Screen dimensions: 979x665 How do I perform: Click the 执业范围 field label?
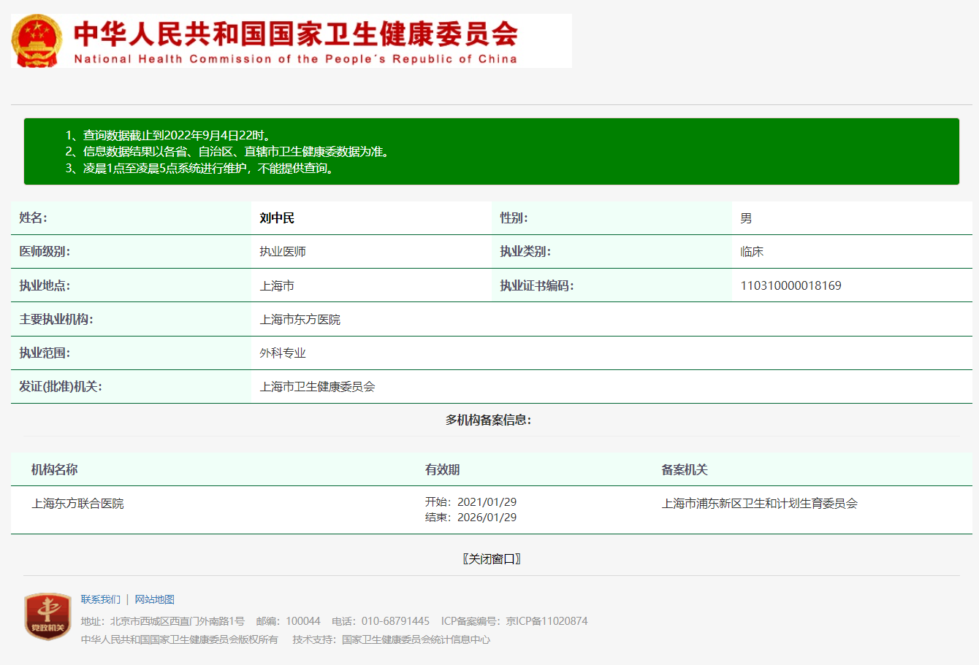click(x=45, y=353)
